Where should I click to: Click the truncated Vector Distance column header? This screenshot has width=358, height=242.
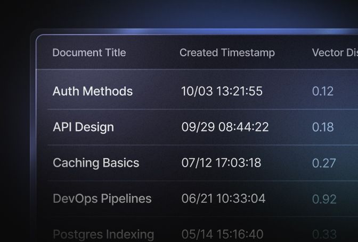(335, 53)
